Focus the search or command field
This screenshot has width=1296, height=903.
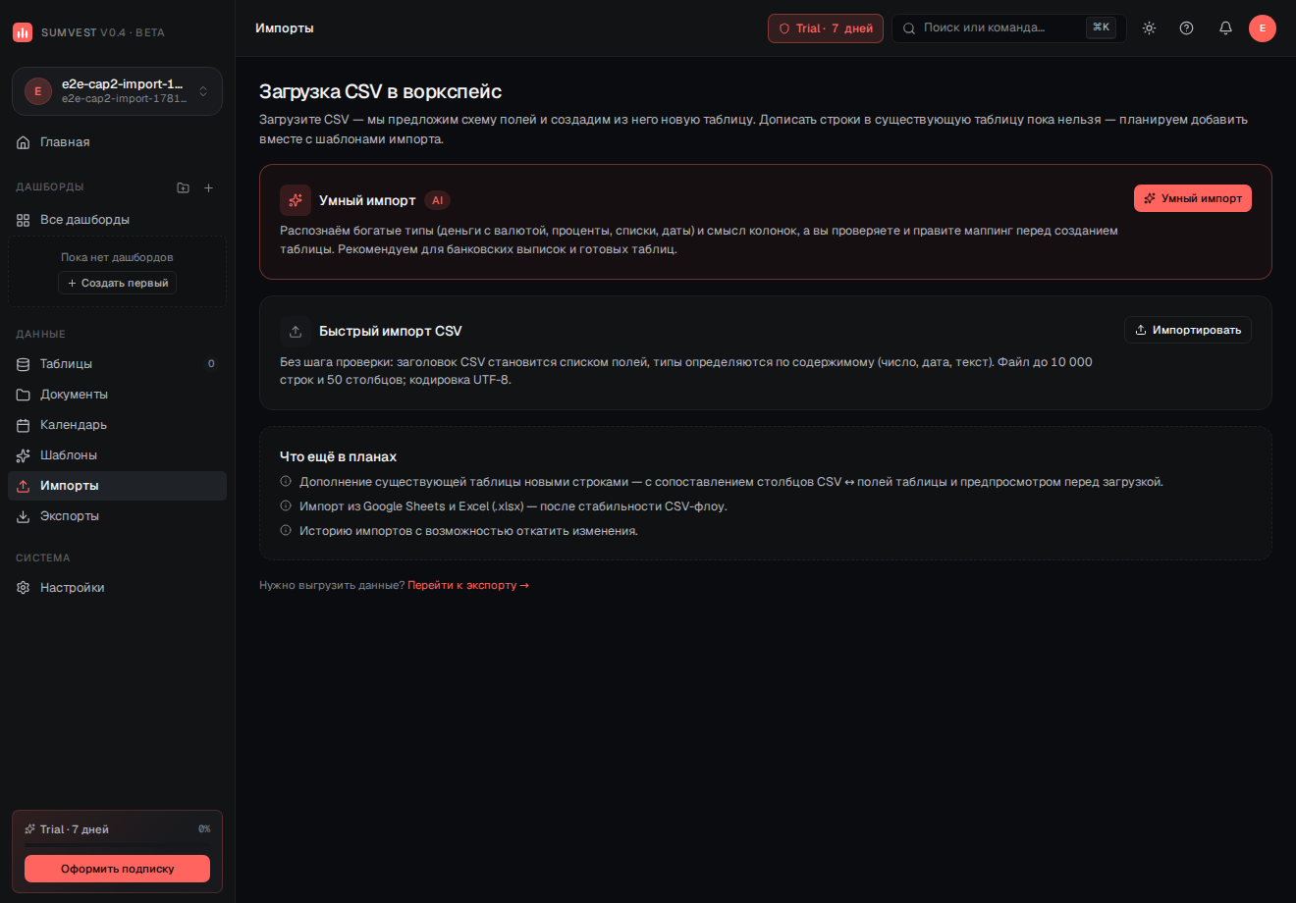pos(1008,28)
